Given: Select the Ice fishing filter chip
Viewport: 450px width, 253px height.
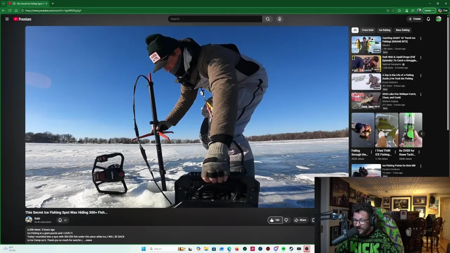Looking at the screenshot, I should pyautogui.click(x=385, y=30).
